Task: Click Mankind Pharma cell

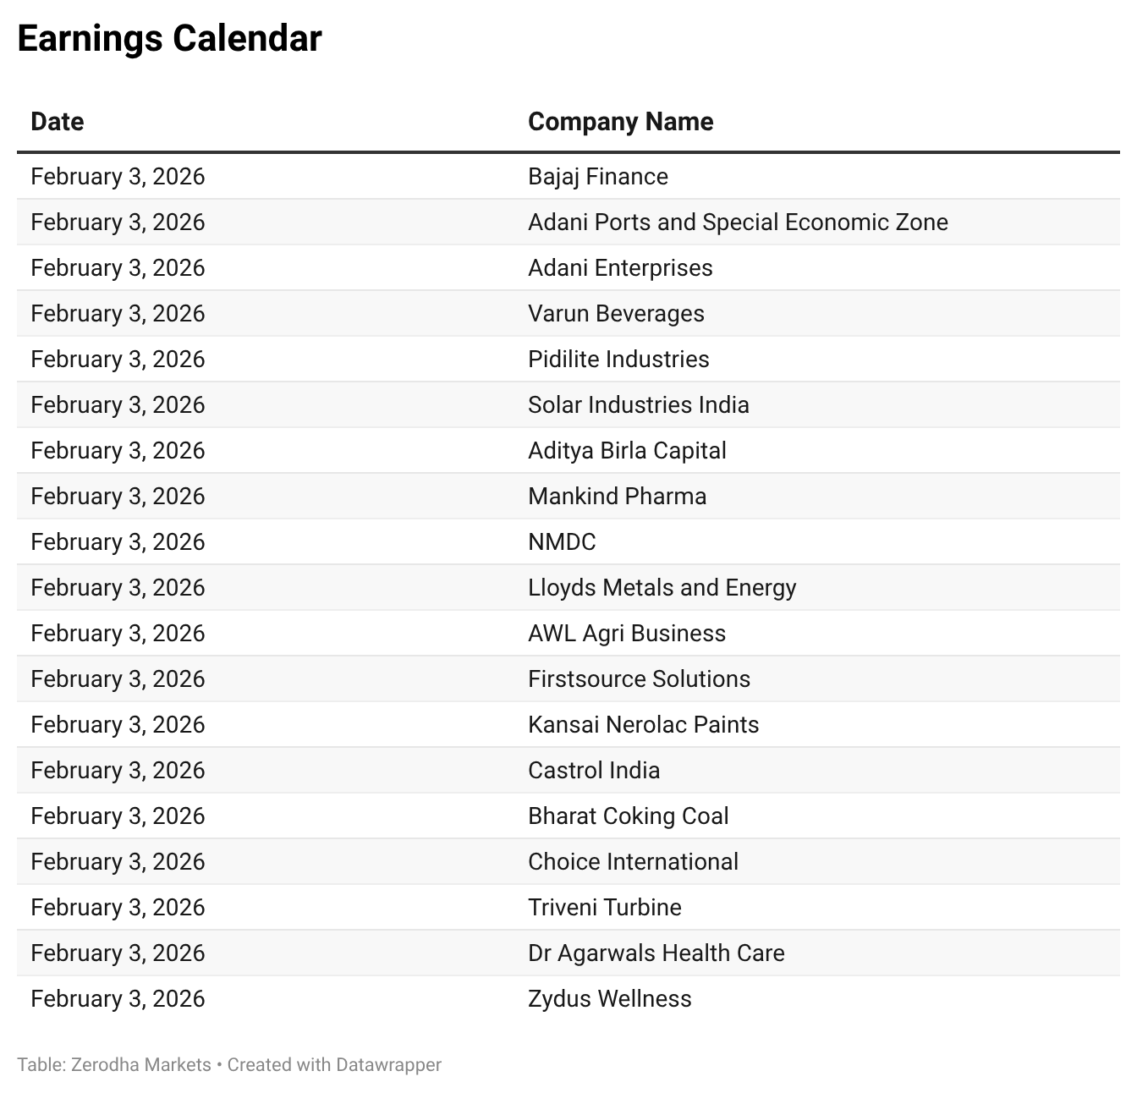Action: [x=617, y=496]
